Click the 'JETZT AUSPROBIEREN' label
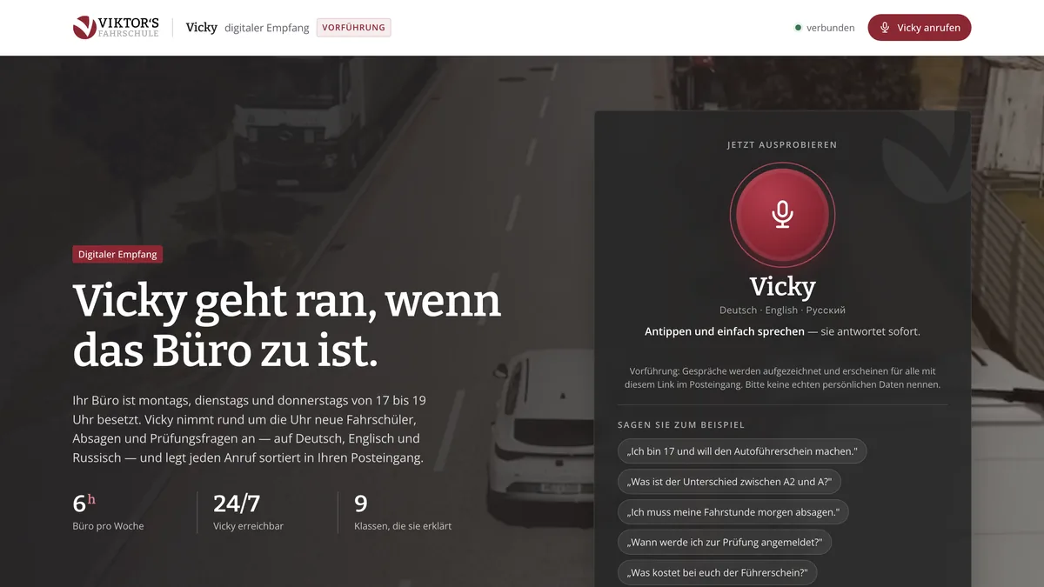 782,145
